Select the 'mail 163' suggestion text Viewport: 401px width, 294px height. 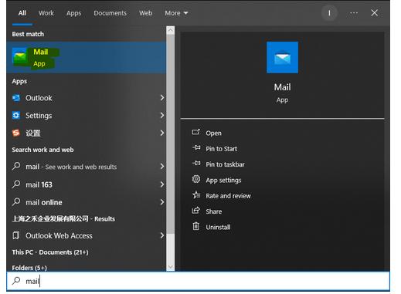tap(39, 184)
